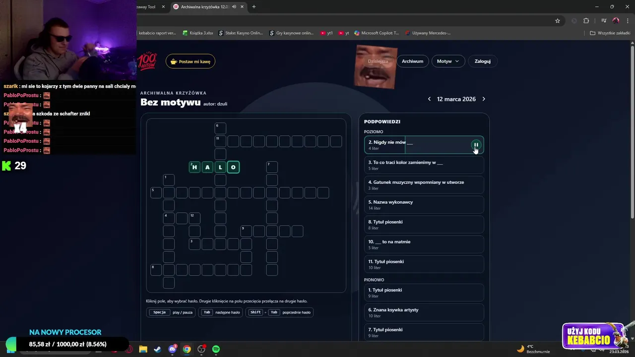The width and height of the screenshot is (635, 357).
Task: Open the Chrome profile avatar
Action: [616, 21]
